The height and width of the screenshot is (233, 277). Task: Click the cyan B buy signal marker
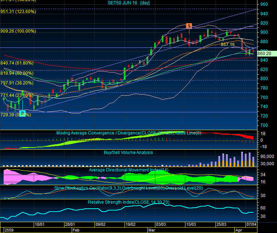(x=22, y=113)
